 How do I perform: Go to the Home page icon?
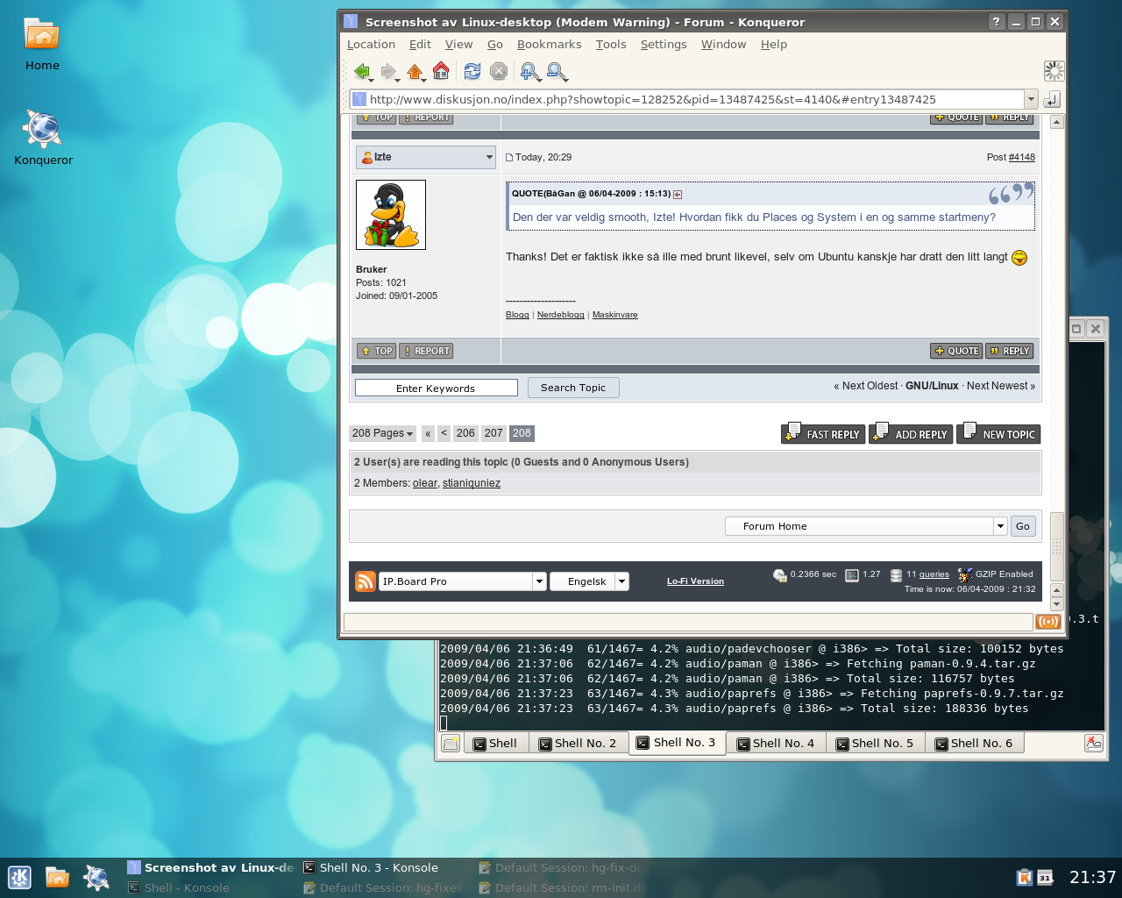pos(441,71)
